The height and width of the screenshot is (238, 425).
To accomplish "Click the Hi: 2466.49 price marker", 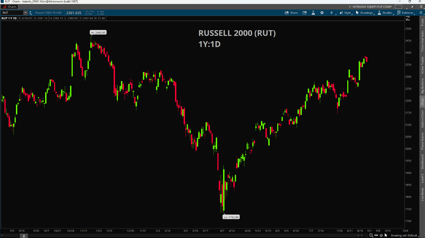I will click(98, 33).
